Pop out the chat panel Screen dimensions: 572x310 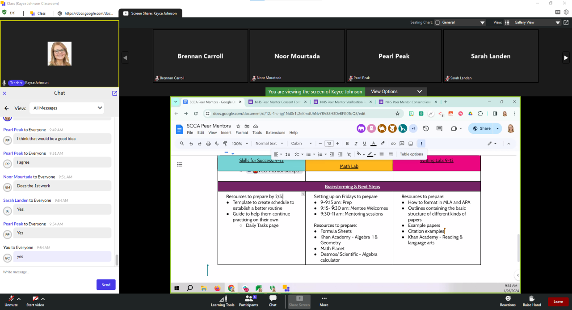click(114, 93)
